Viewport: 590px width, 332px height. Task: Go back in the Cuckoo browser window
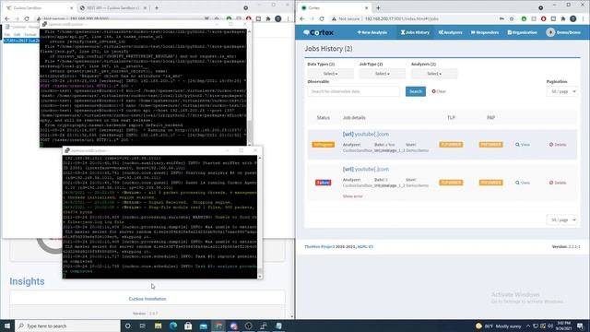(7, 18)
